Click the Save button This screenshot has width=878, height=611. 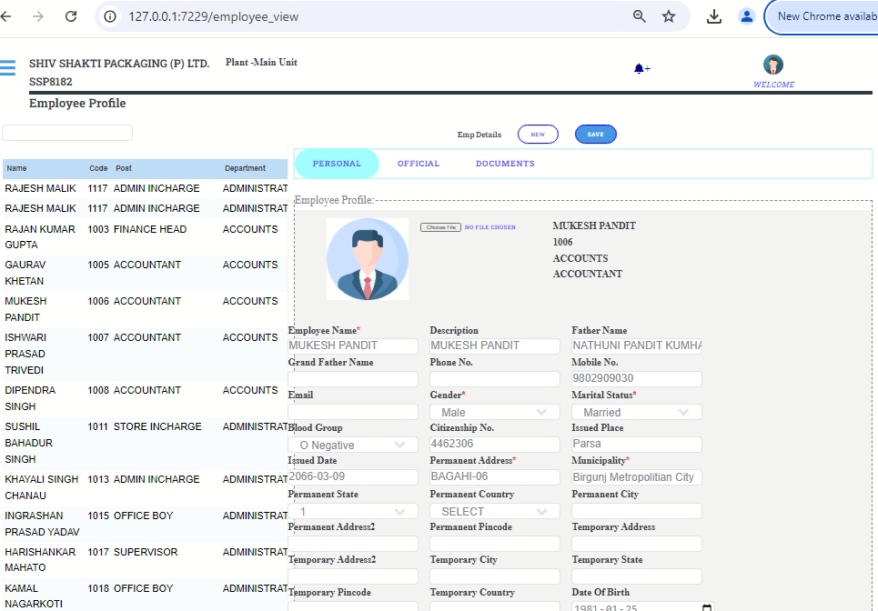pyautogui.click(x=595, y=135)
